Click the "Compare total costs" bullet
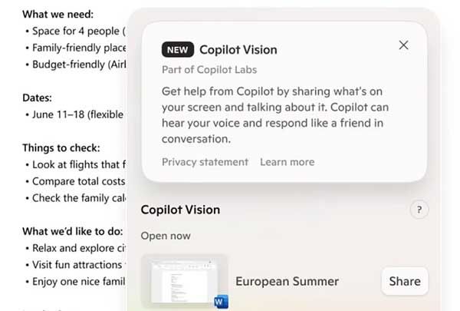The height and width of the screenshot is (311, 460). click(x=77, y=181)
